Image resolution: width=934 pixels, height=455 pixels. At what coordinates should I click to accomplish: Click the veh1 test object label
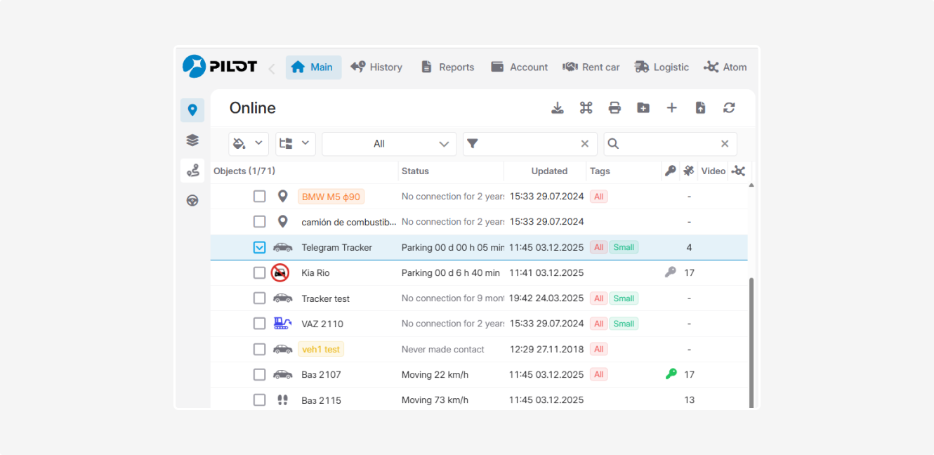[321, 349]
